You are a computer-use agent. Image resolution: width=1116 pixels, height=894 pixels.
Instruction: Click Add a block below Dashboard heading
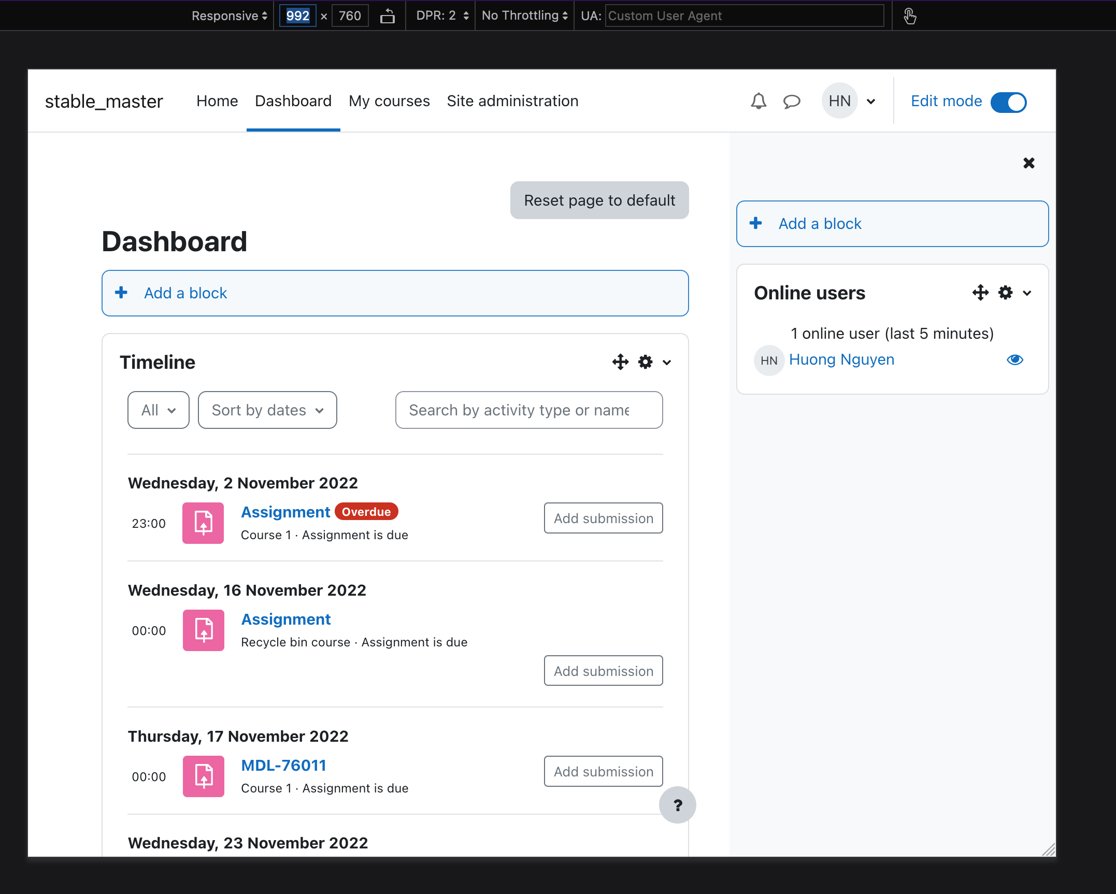coord(395,293)
